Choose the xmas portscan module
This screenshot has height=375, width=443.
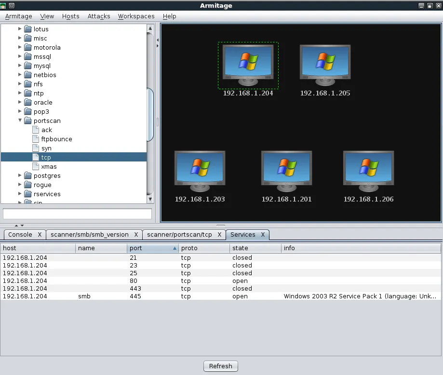(x=49, y=167)
